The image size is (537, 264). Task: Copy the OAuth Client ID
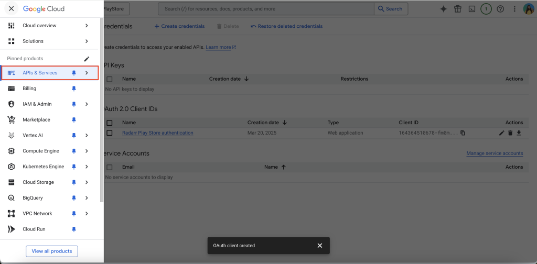pyautogui.click(x=463, y=133)
